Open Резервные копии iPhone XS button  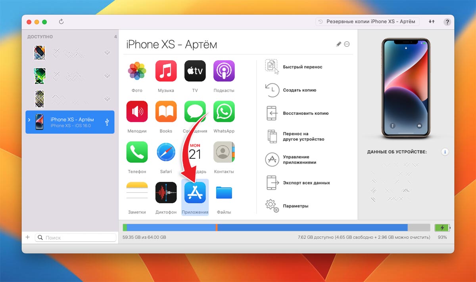click(x=367, y=22)
